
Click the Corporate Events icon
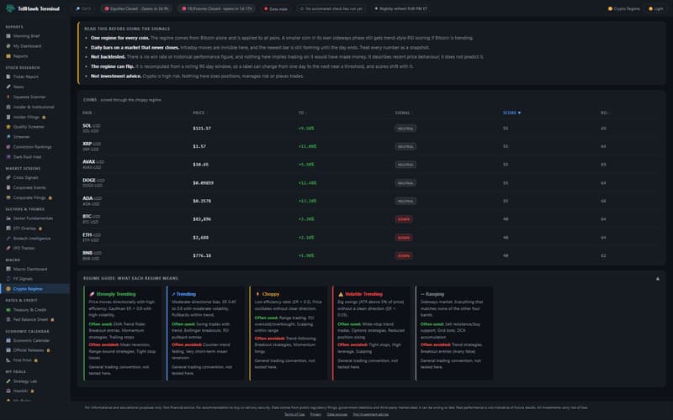[8, 187]
